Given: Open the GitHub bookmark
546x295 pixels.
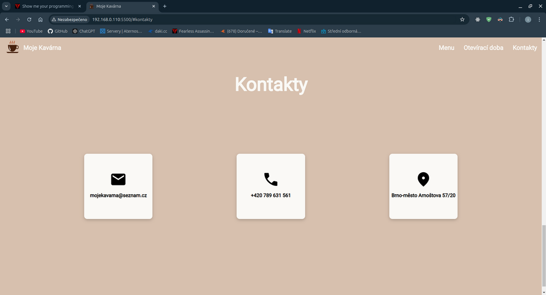Looking at the screenshot, I should point(57,31).
